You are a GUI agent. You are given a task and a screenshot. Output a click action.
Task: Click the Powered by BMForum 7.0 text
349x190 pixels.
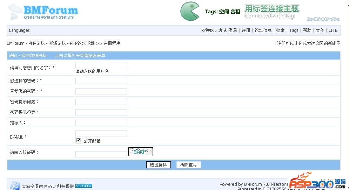pyautogui.click(x=254, y=184)
